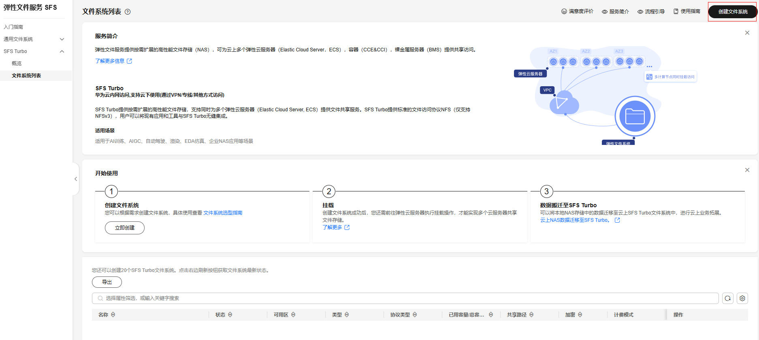Open 了解更多信息 link
Screen dimensions: 759x340
[110, 61]
